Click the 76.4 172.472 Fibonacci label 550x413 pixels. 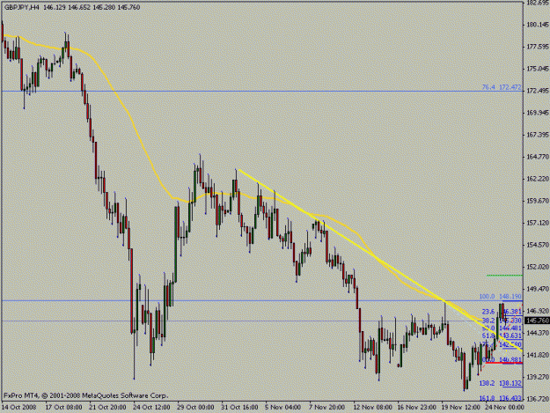(x=502, y=87)
